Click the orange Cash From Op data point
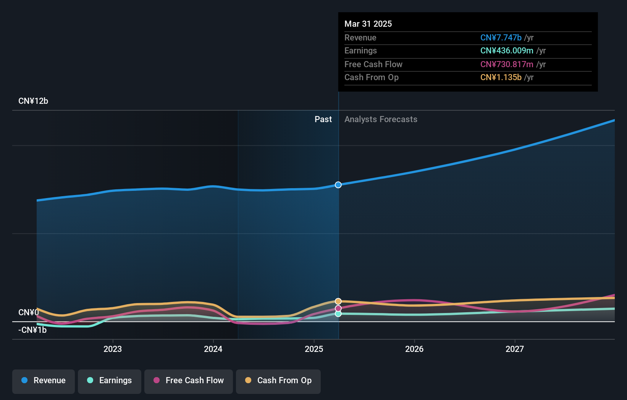This screenshot has height=400, width=627. (338, 302)
